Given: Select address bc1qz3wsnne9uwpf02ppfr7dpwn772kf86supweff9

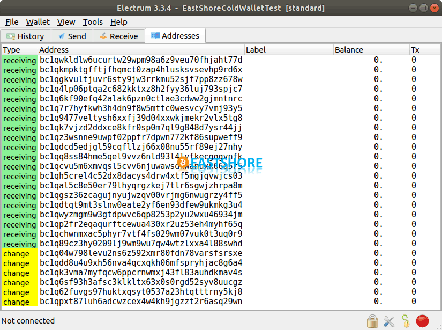Looking at the screenshot, I should click(141, 137).
